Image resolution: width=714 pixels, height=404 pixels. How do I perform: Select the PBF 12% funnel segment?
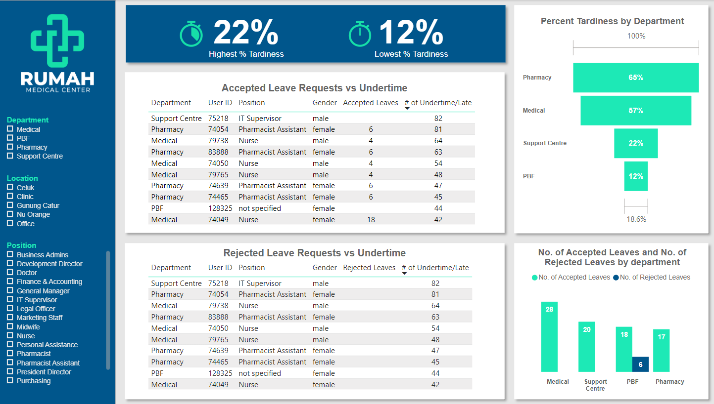point(636,176)
